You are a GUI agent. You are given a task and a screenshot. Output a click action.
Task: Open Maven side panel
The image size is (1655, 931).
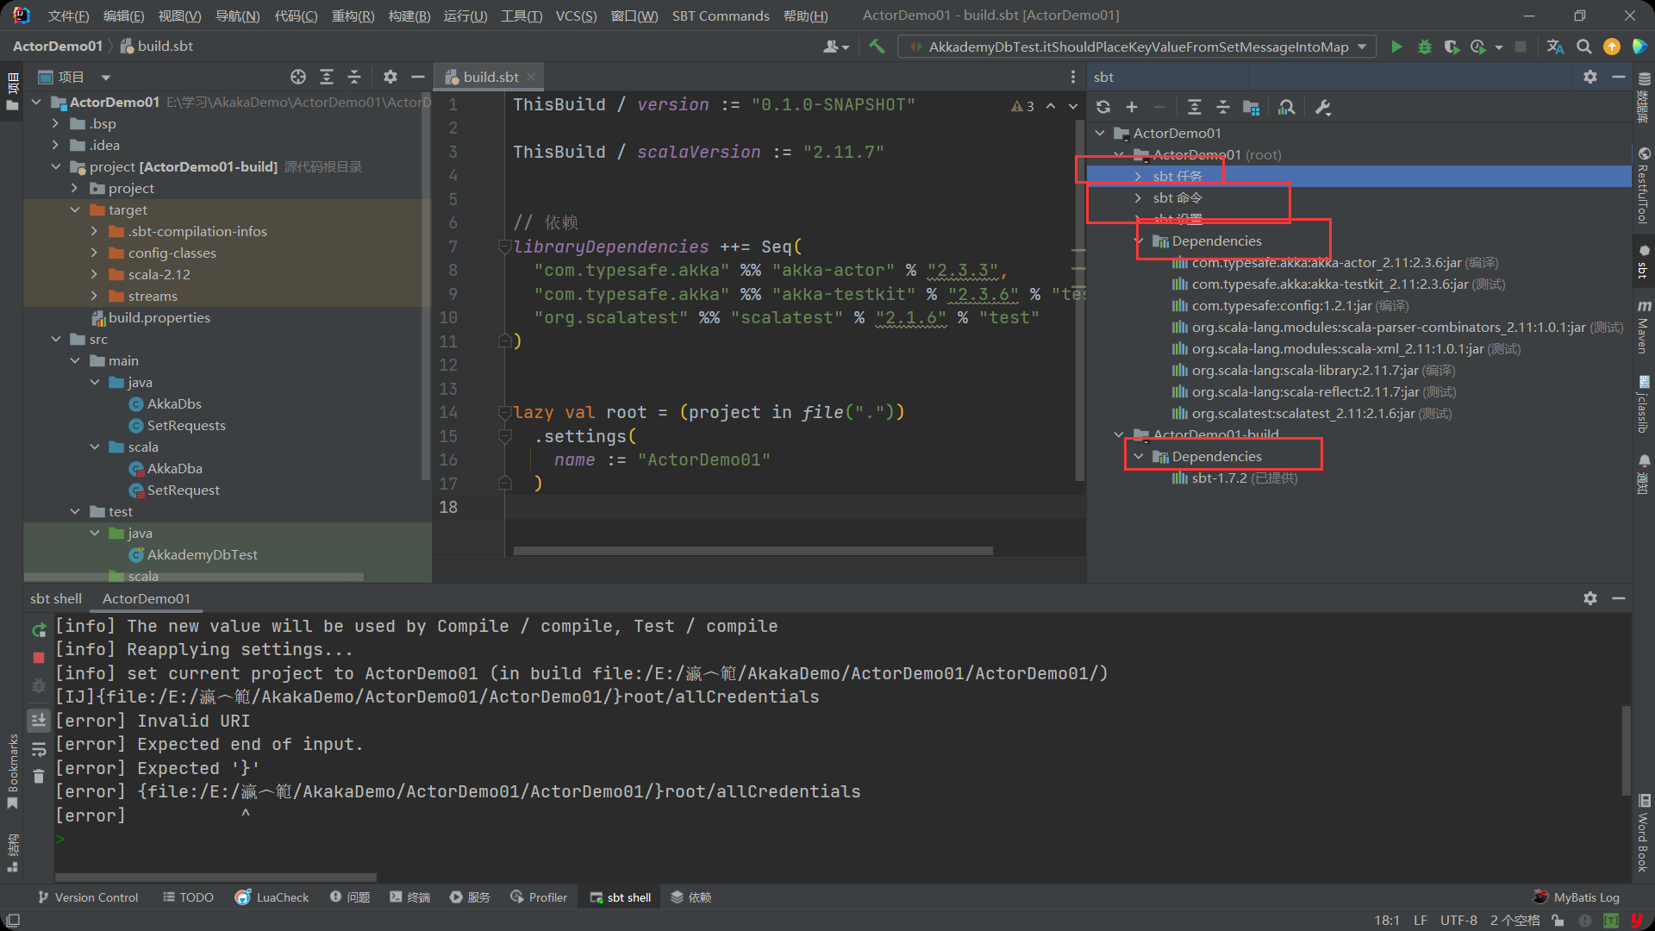tap(1644, 327)
